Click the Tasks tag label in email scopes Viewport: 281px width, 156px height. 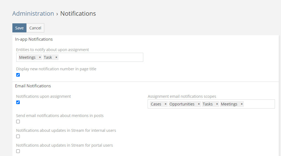(208, 104)
